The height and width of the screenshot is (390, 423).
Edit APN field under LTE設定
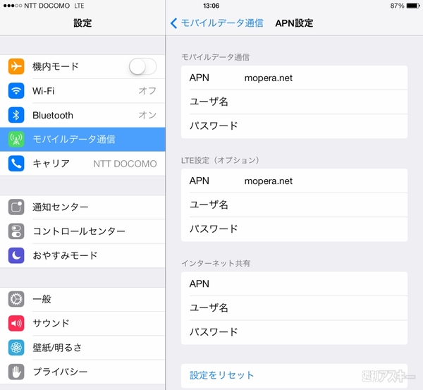294,181
